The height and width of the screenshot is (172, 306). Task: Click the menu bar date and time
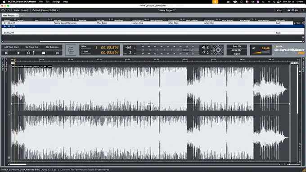click(x=292, y=1)
